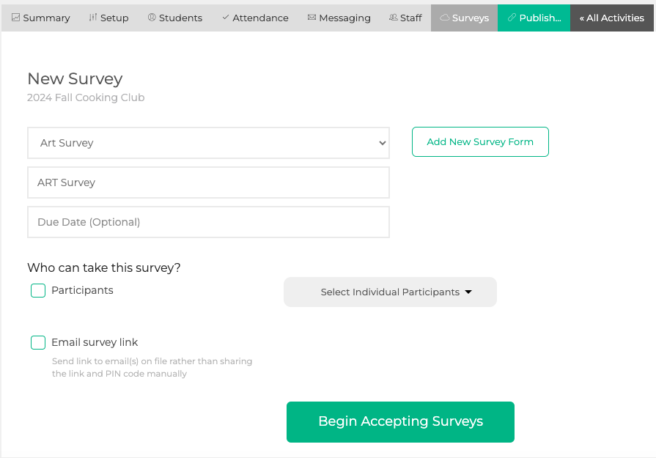656x458 pixels.
Task: Enable the Email survey link checkbox
Action: click(x=38, y=342)
